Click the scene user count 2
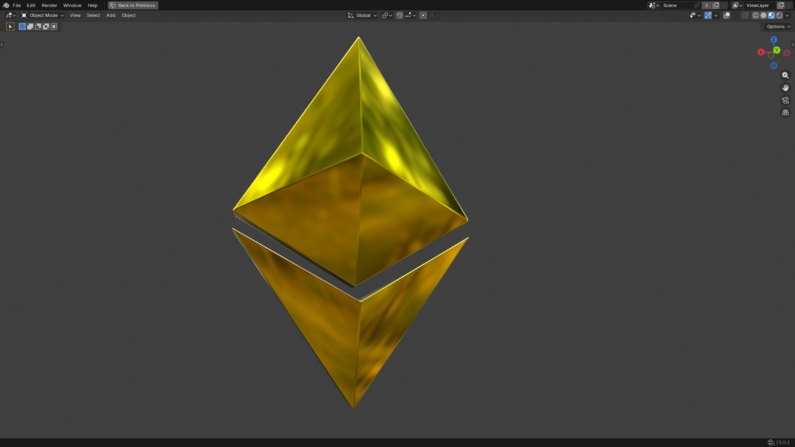The width and height of the screenshot is (795, 447). pos(706,5)
